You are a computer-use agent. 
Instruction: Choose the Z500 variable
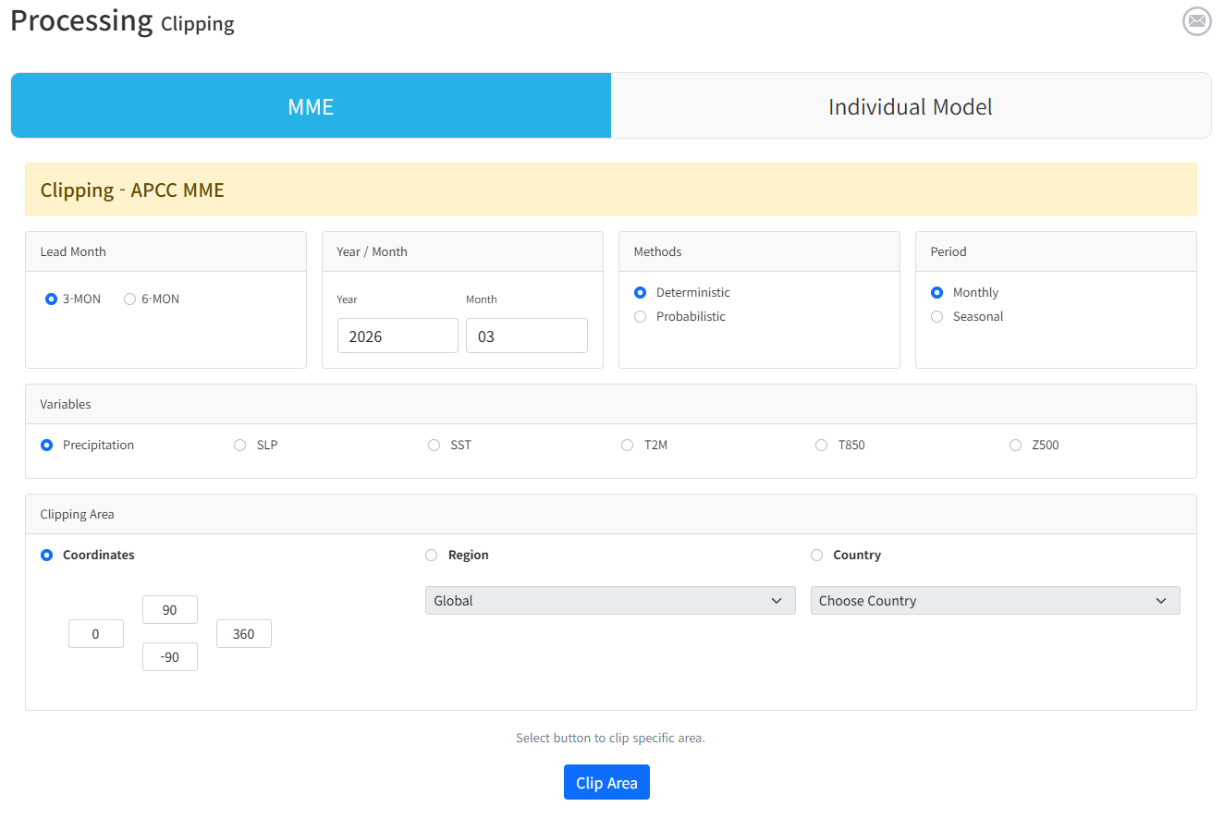(x=1016, y=446)
